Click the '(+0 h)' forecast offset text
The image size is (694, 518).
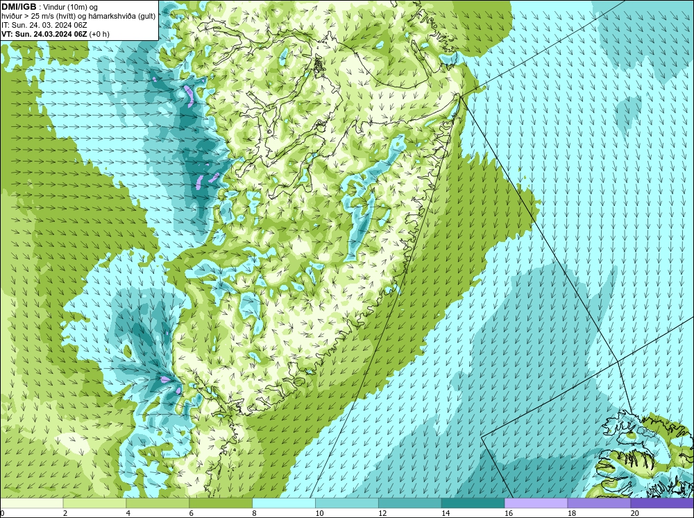click(x=99, y=34)
